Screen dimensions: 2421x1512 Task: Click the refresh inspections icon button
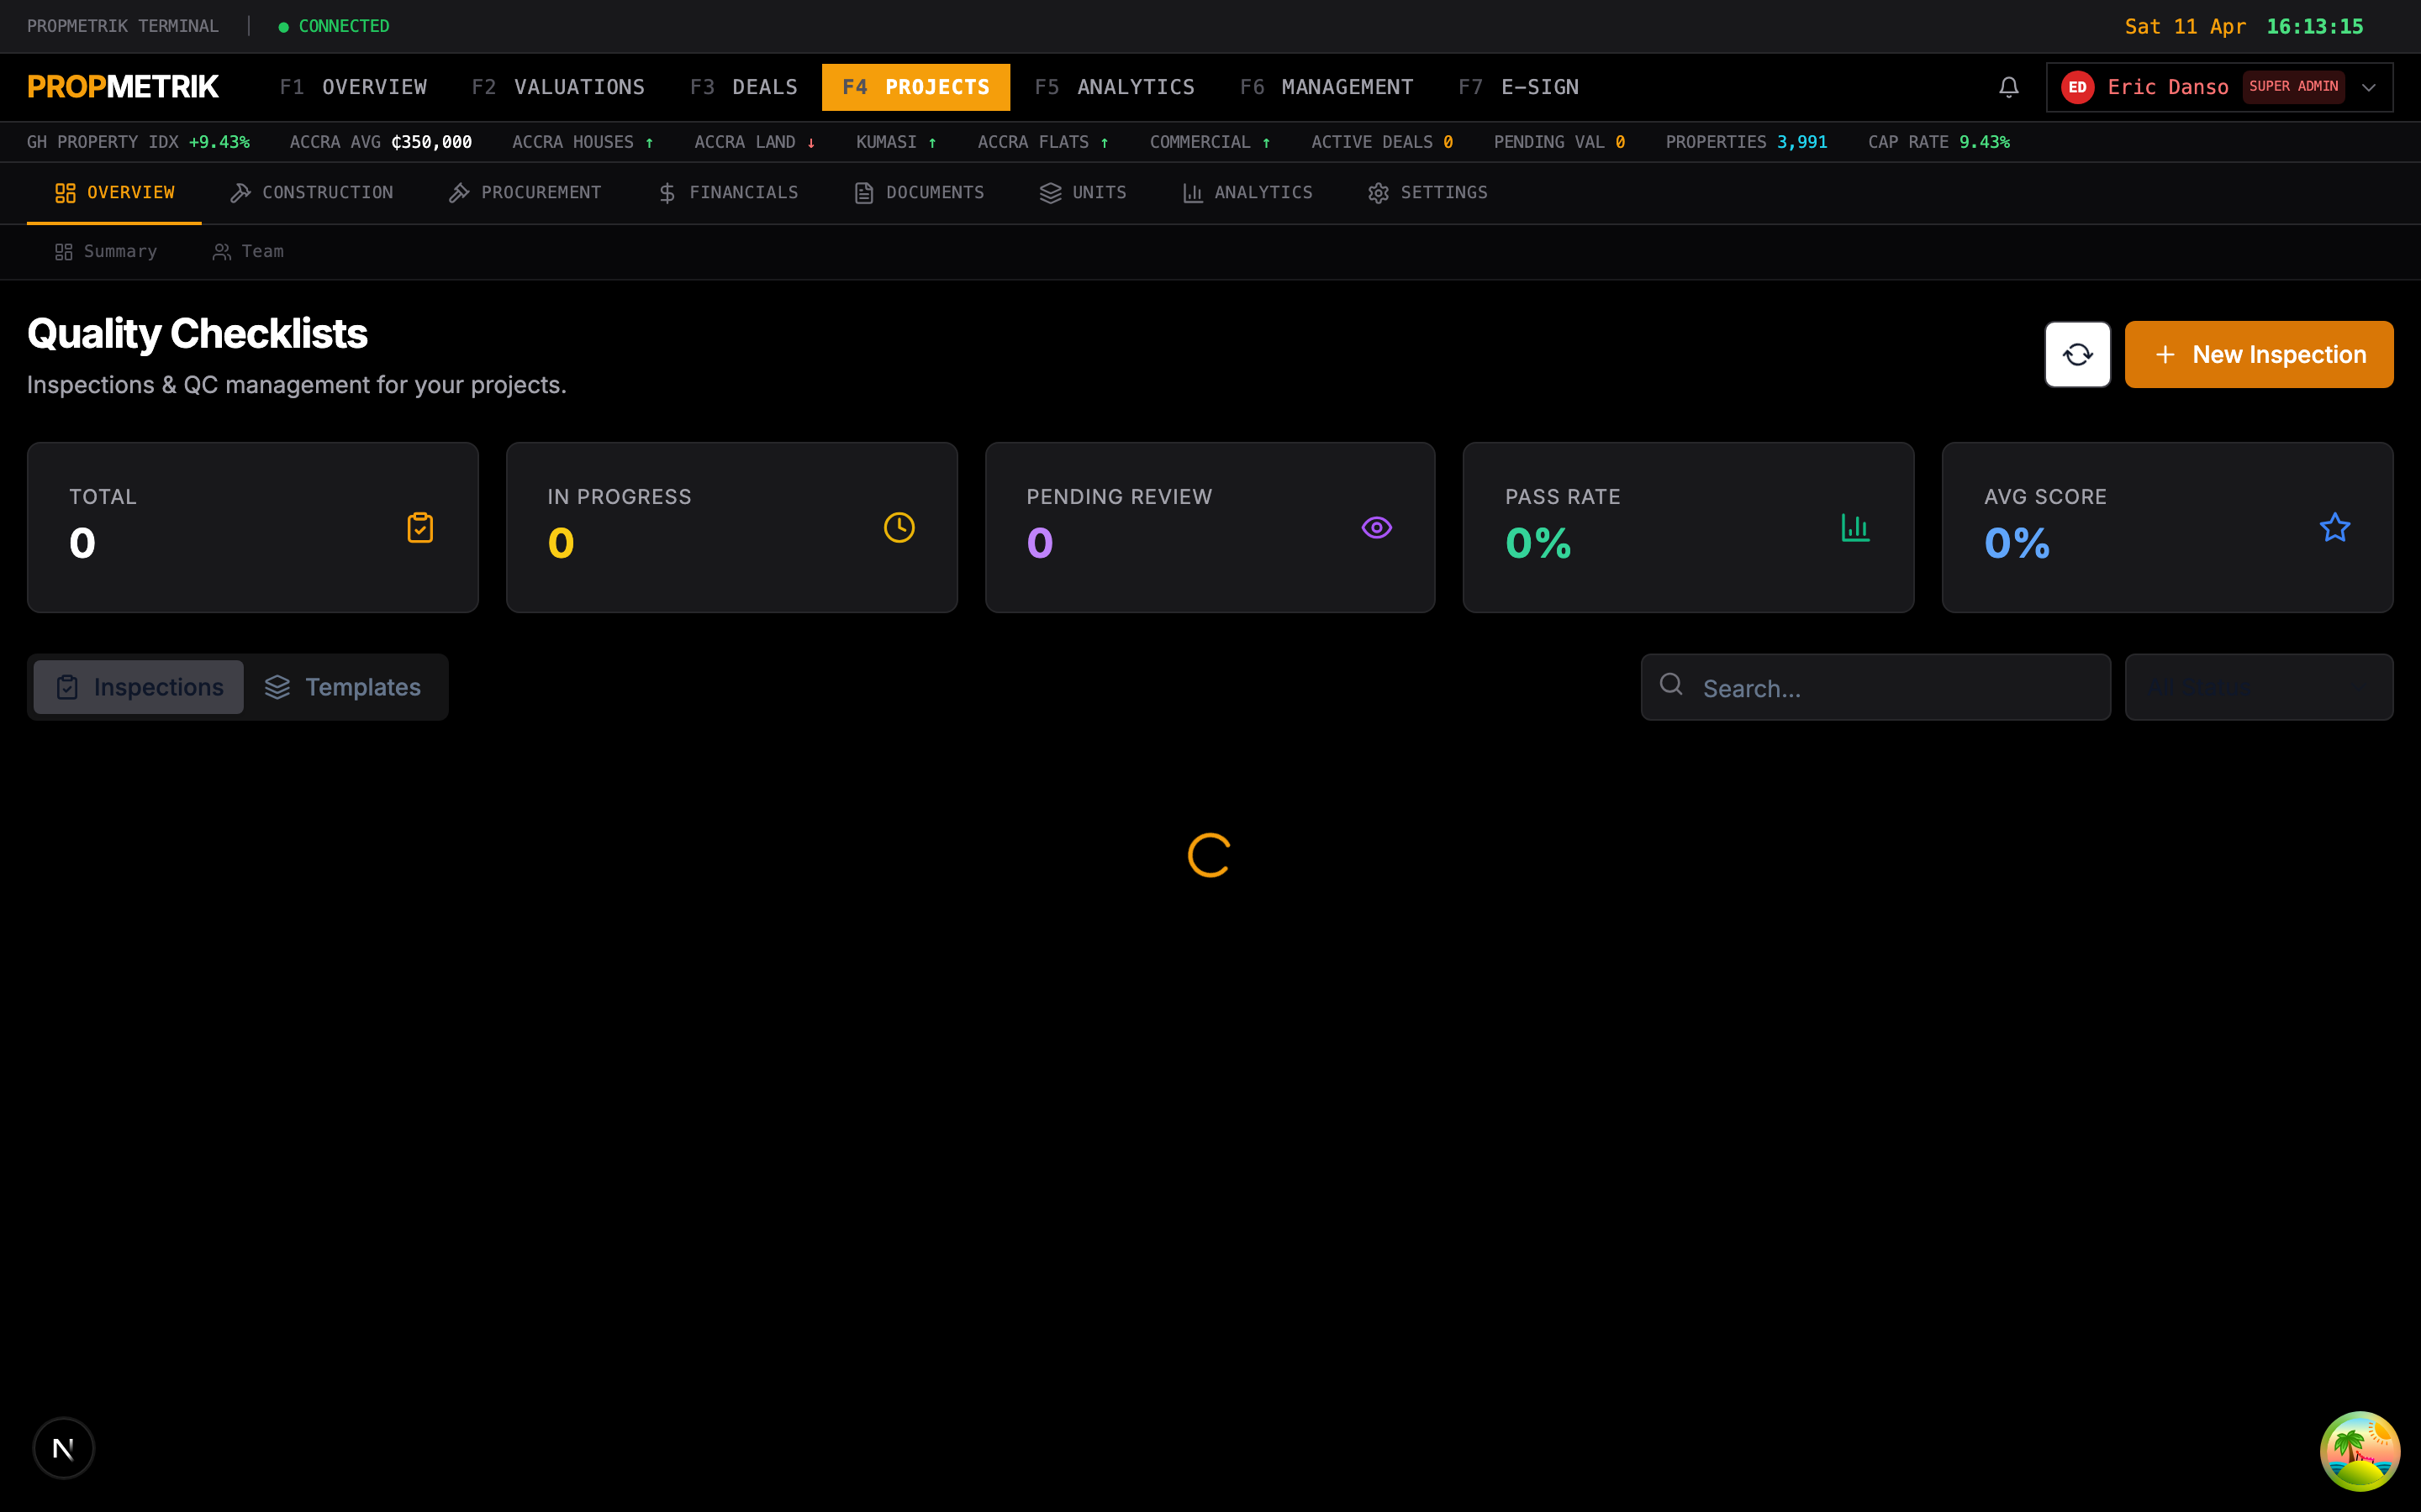click(2077, 354)
